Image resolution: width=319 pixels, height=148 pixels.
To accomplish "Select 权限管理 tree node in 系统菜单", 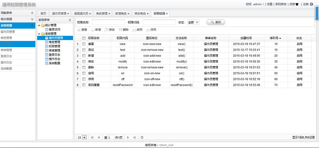I will [x=54, y=46].
